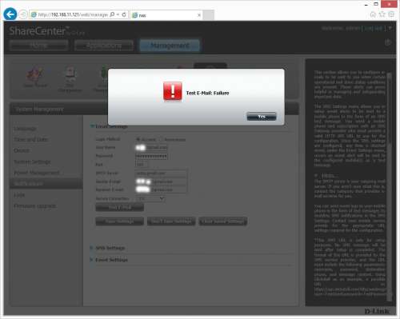This screenshot has height=319, width=400.
Task: Select Logs in the sidebar
Action: (x=19, y=195)
